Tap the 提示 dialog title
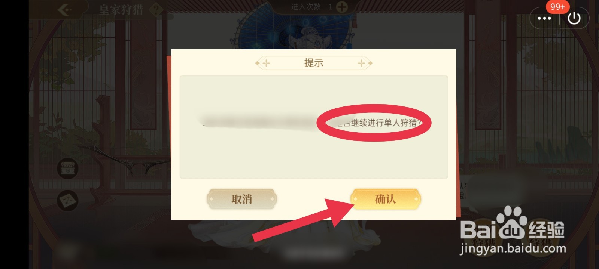Screen dimensions: 599x269 pyautogui.click(x=314, y=63)
